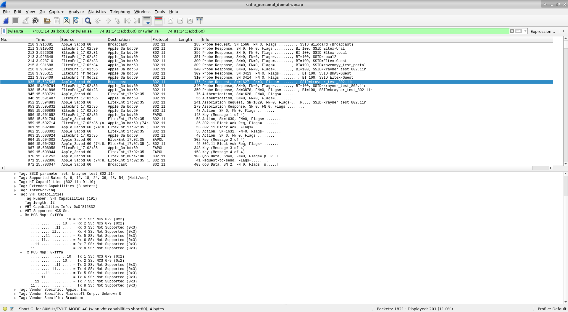568x312 pixels.
Task: Click the packet details pane vertical scrollbar
Action: 565,238
